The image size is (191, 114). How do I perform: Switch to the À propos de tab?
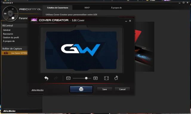(116, 8)
